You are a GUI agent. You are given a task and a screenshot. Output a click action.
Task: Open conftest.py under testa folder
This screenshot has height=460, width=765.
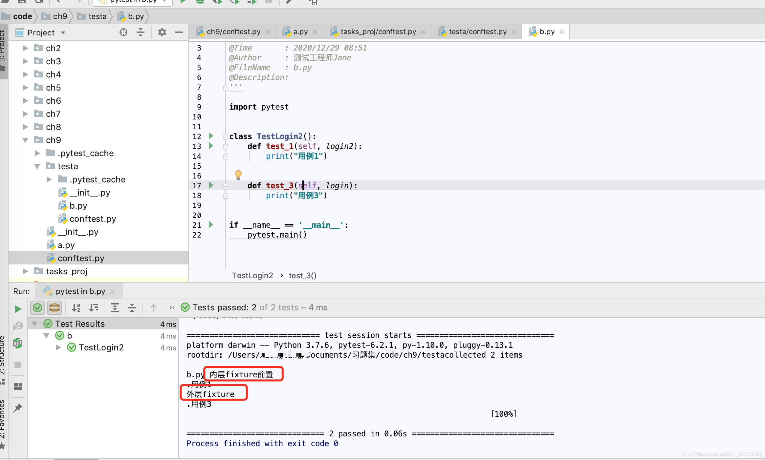pyautogui.click(x=93, y=219)
